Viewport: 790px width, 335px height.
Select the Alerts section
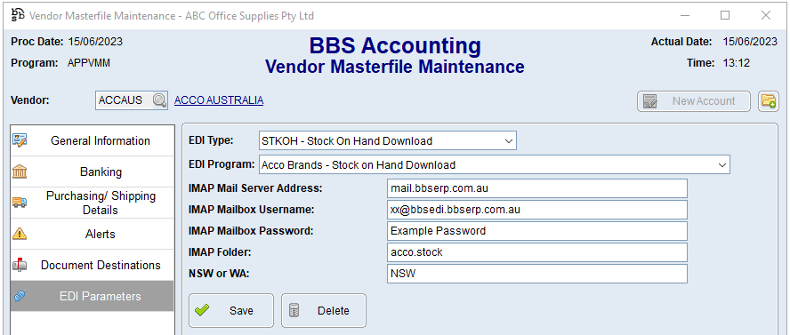(93, 234)
